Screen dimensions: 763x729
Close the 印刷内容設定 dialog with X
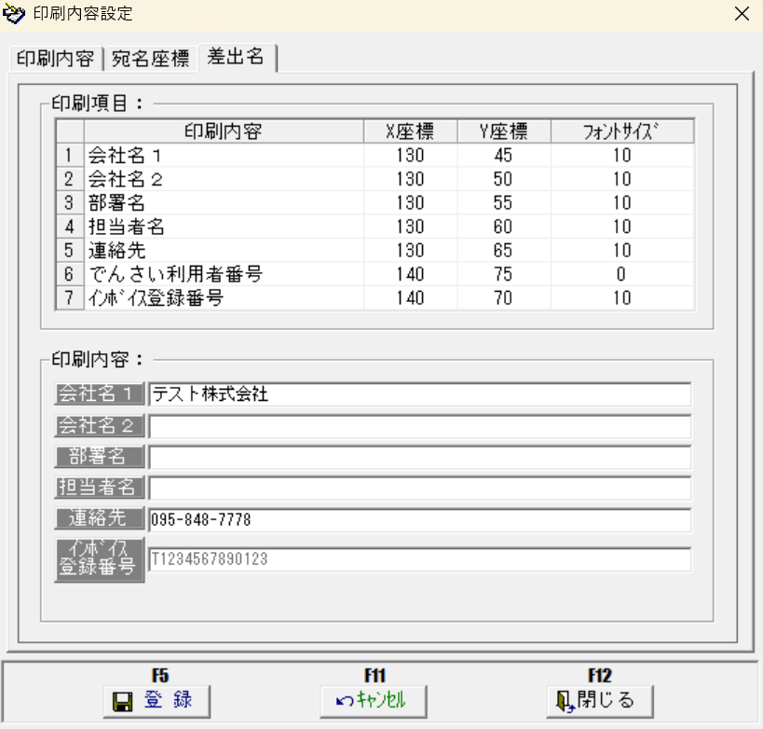pos(743,14)
